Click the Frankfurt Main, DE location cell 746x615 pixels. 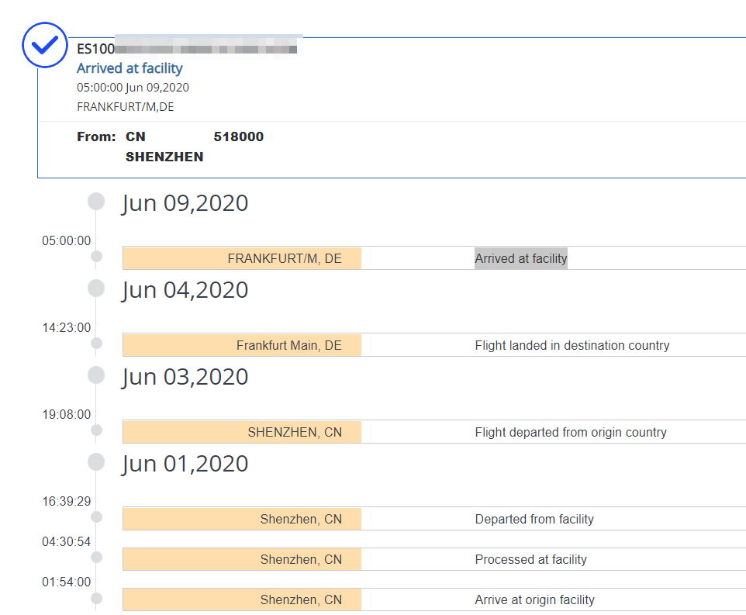click(x=242, y=345)
